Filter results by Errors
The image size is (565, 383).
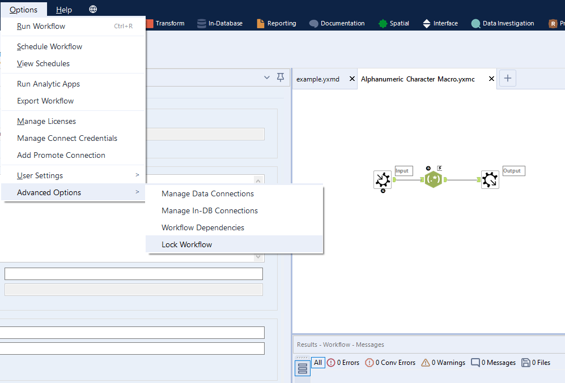[343, 363]
